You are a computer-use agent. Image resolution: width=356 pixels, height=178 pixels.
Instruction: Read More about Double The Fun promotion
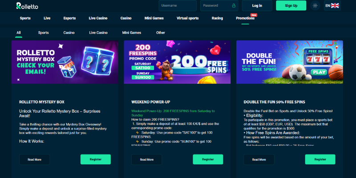pos(259,160)
